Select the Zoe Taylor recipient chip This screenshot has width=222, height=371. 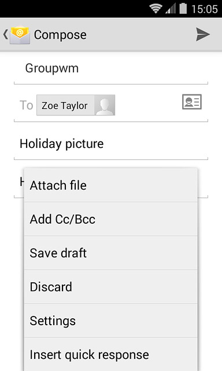click(76, 106)
